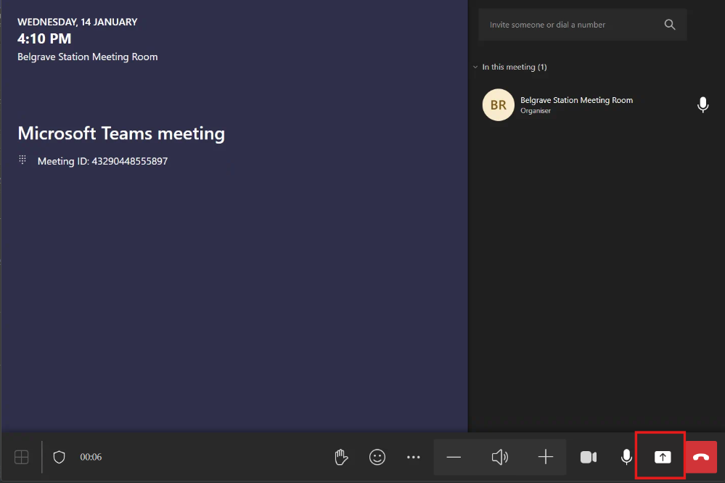
Task: Click the meeting timer showing 00:06
Action: tap(91, 457)
